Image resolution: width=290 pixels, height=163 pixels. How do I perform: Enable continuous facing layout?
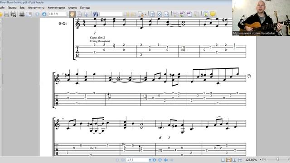click(x=240, y=160)
